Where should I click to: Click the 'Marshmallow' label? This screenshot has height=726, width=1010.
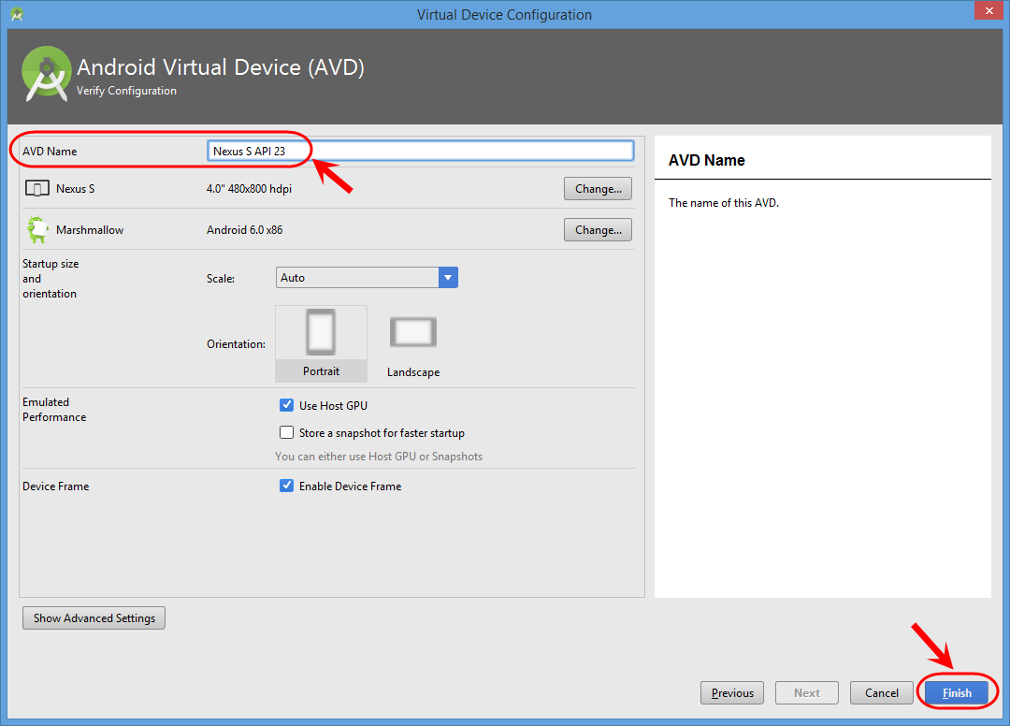[90, 230]
